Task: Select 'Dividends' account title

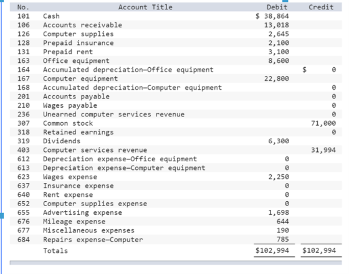Action: tap(62, 141)
